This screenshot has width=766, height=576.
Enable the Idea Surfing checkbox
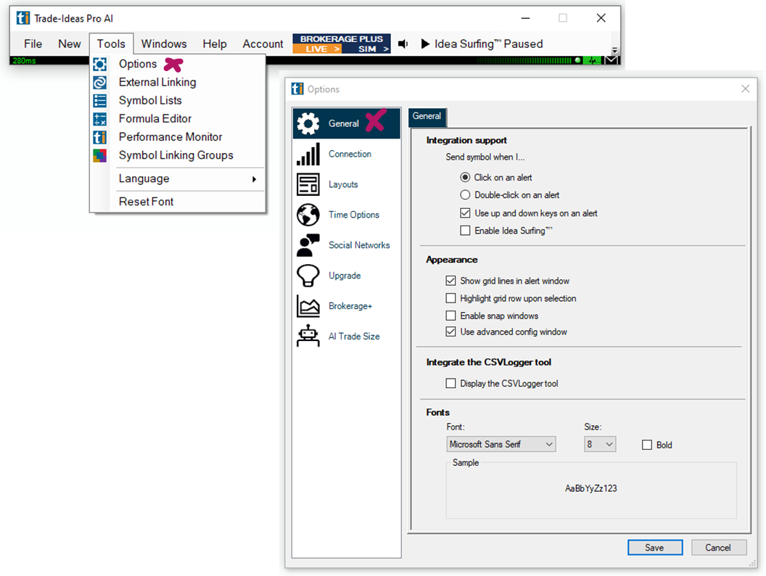click(x=465, y=231)
